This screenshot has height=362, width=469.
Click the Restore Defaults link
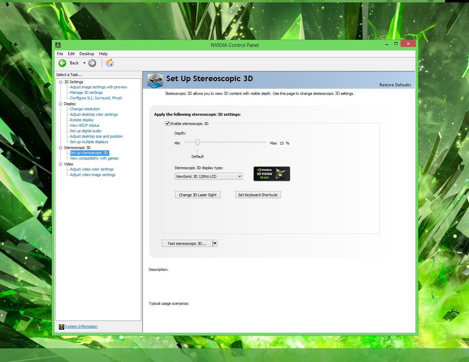coord(395,85)
